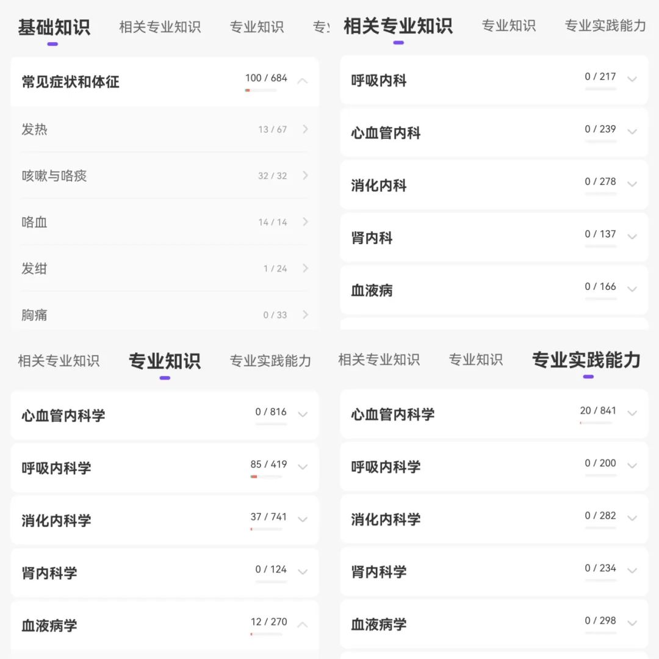Viewport: 659px width, 659px height.
Task: Click chevron icon for 呼吸内科 0/217
Action: [632, 79]
